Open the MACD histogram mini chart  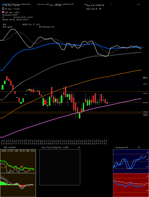(x=18, y=185)
